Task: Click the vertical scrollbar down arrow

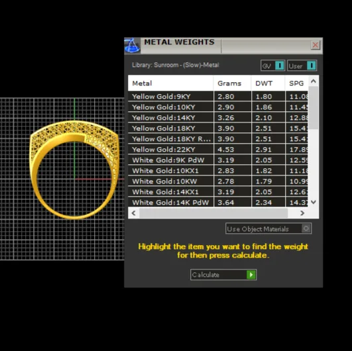Action: click(314, 202)
